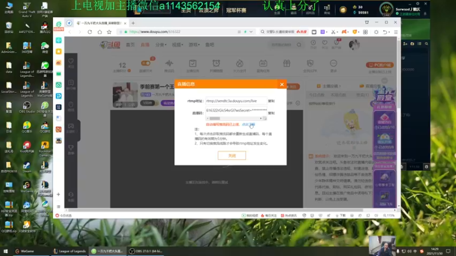456x256 pixels.
Task: Open a new browser tab with the plus
Action: [133, 23]
